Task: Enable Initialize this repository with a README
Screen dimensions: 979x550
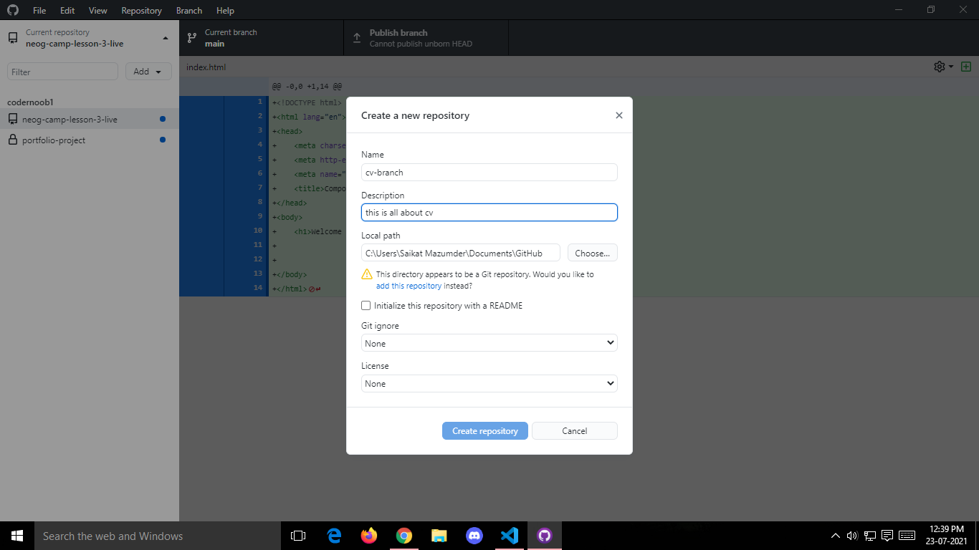Action: [x=366, y=306]
